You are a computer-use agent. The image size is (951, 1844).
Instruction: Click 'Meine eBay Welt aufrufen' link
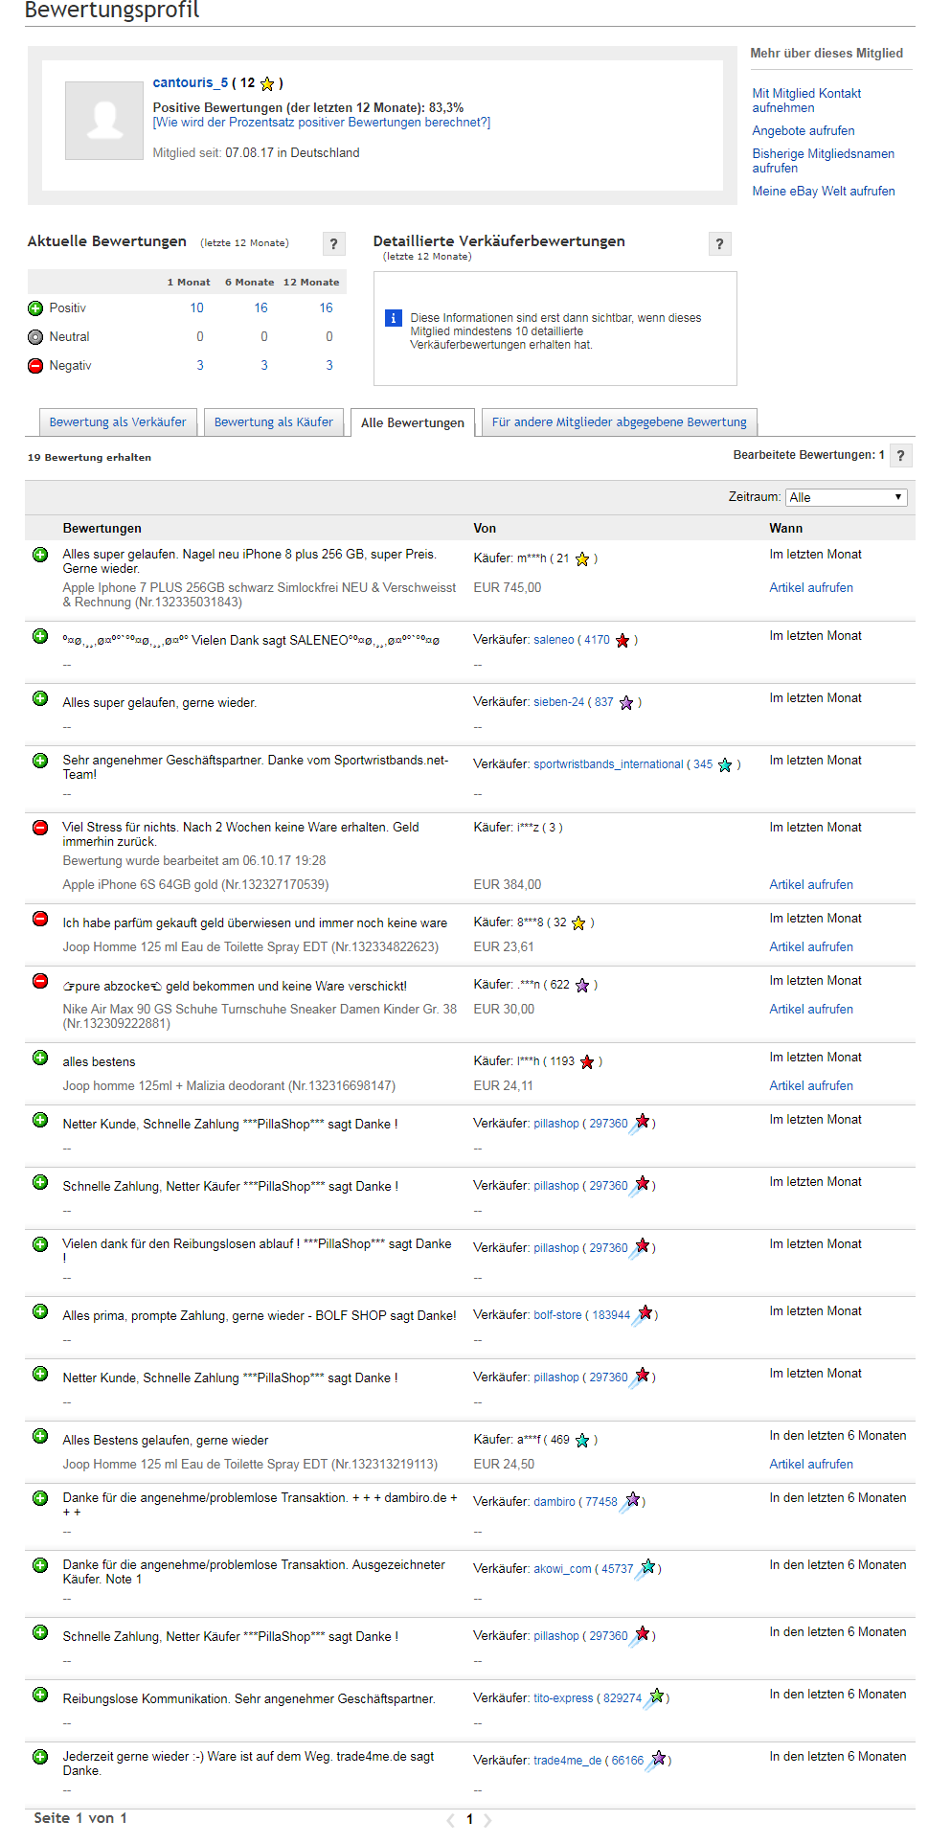tap(823, 192)
